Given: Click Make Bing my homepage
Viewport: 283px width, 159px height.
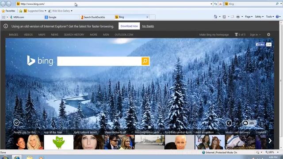Looking at the screenshot, I should coord(214,34).
